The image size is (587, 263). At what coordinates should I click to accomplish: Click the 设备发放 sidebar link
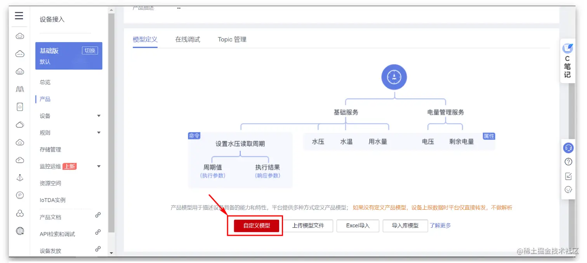(50, 251)
